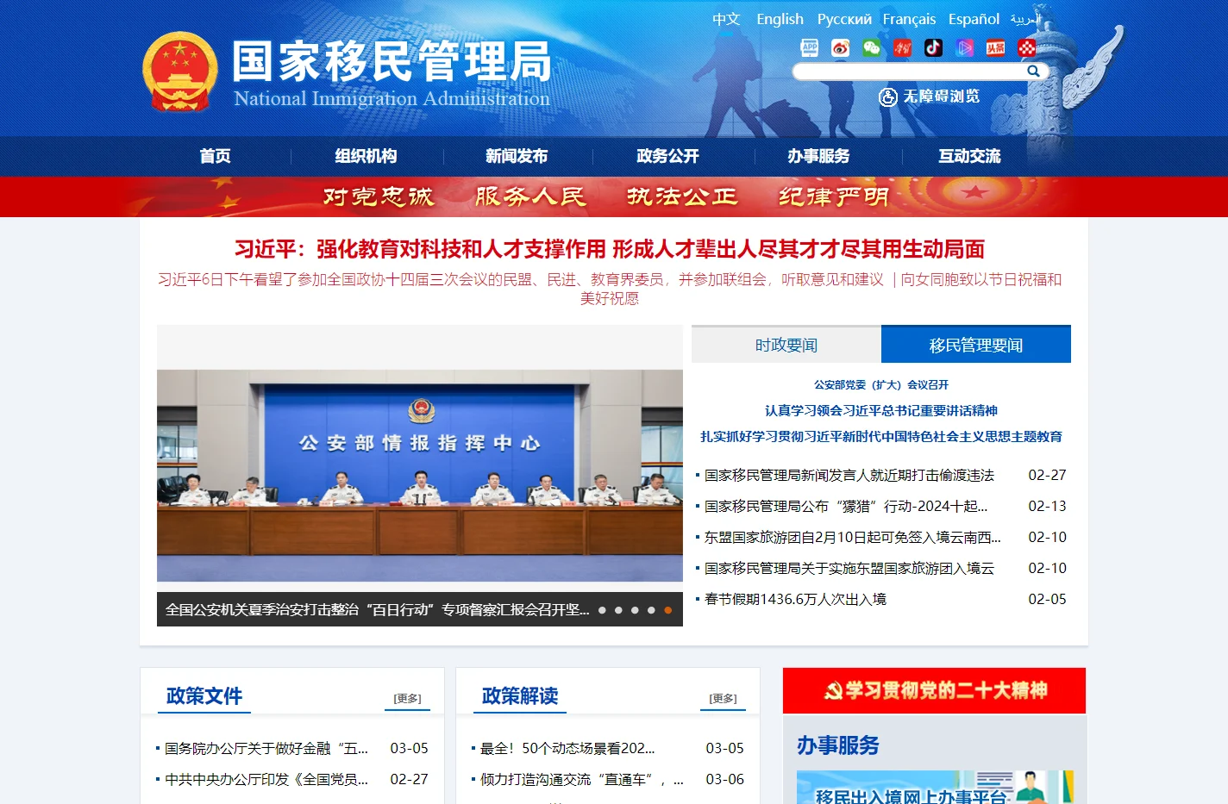Viewport: 1228px width, 804px height.
Task: Open 倾力打造沟通交流“直通车” article
Action: coord(581,779)
